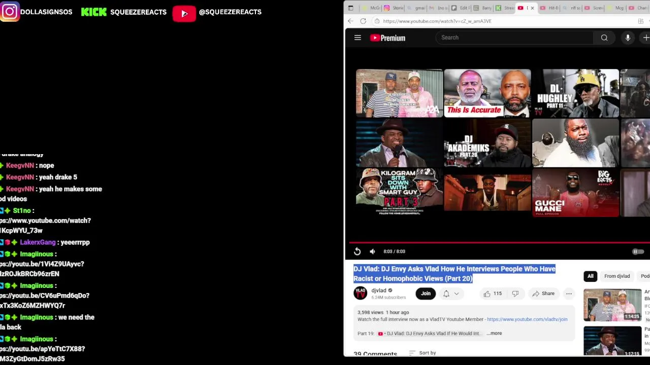Viewport: 650px width, 365px height.
Task: Switch to the Edit browser tab
Action: click(x=461, y=8)
